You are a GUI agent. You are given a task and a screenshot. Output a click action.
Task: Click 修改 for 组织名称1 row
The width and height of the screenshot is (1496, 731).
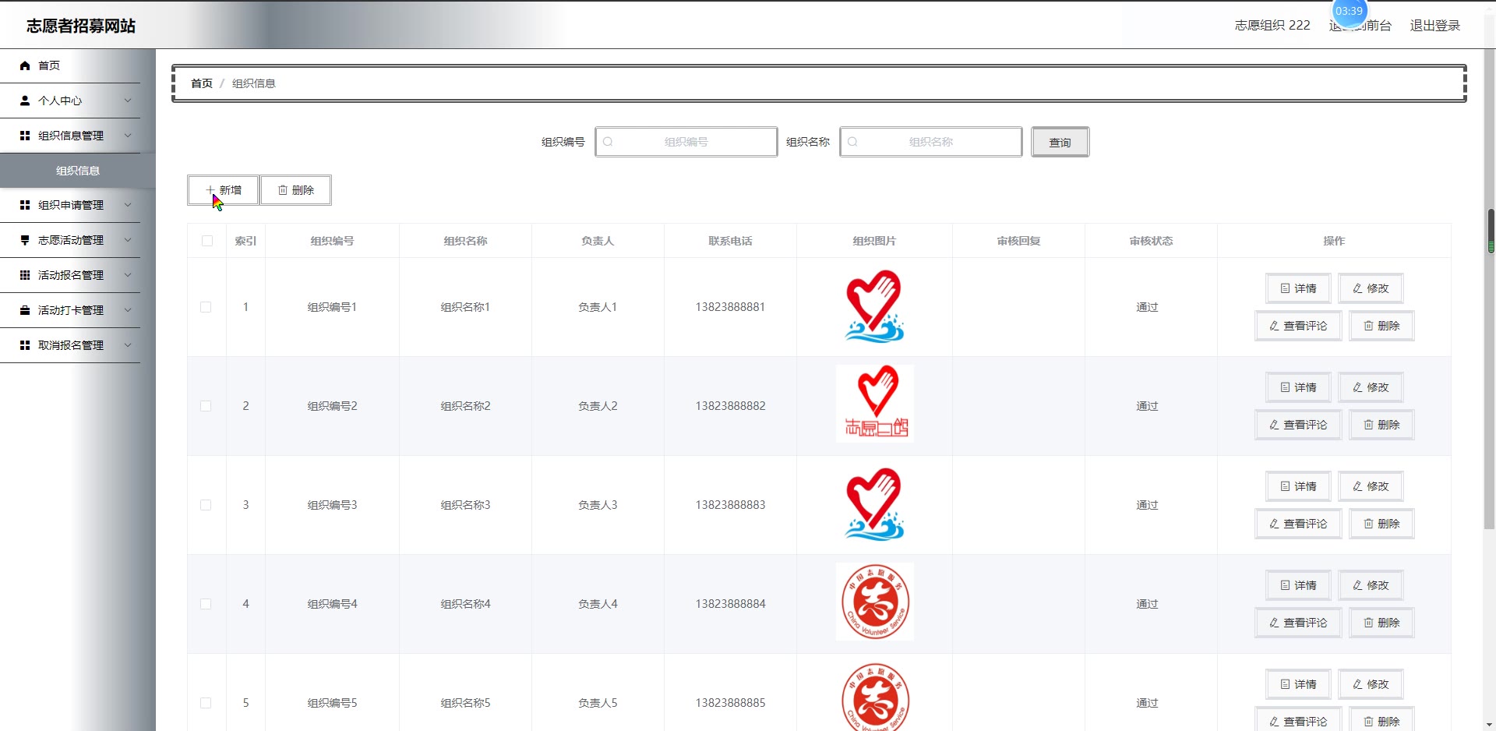(x=1371, y=288)
